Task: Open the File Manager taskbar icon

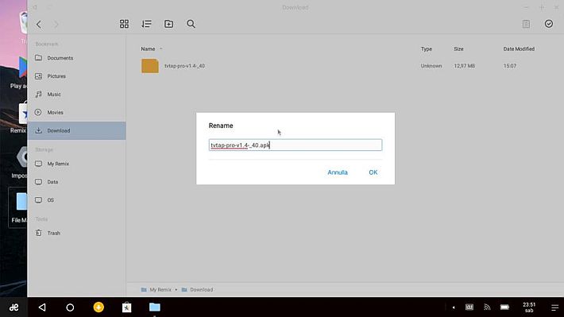Action: [155, 307]
